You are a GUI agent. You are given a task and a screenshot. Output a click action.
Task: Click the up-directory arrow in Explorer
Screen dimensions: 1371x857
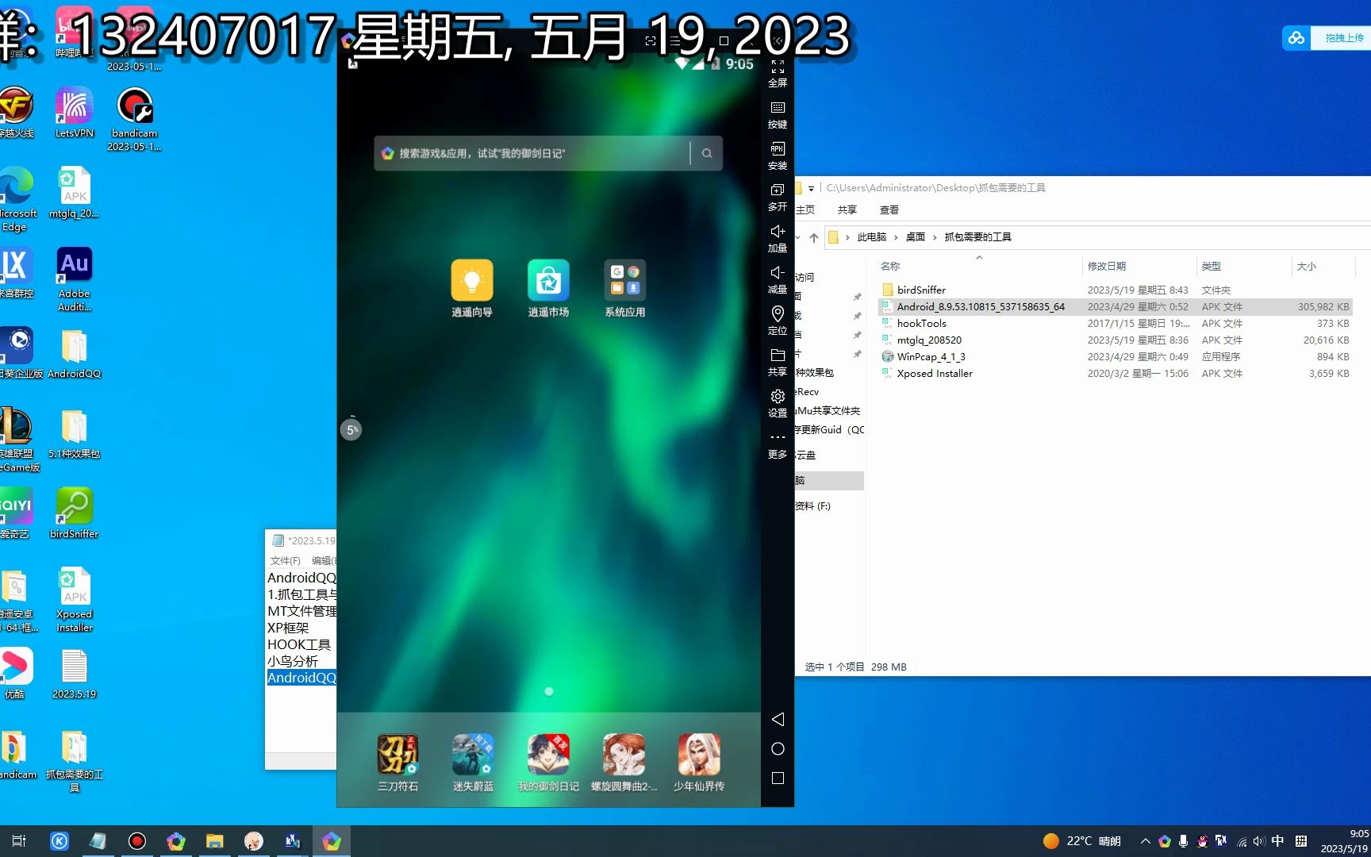(813, 236)
